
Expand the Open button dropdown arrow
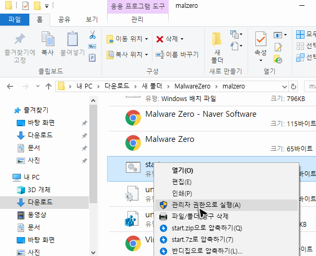pyautogui.click(x=285, y=35)
